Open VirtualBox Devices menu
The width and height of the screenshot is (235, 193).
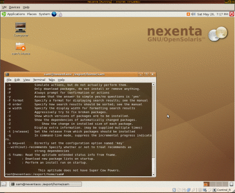point(15,7)
